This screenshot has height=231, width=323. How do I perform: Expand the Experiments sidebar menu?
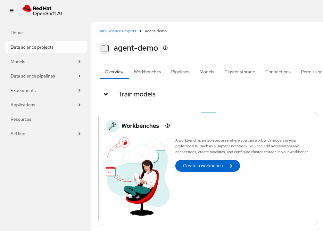pyautogui.click(x=46, y=90)
